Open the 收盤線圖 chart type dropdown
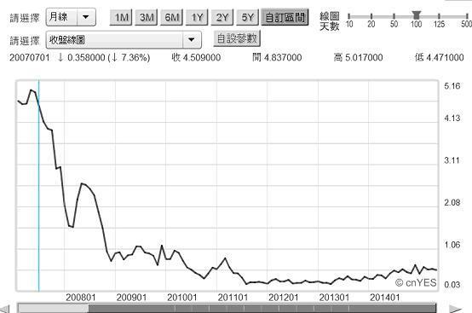The image size is (472, 313). point(124,40)
